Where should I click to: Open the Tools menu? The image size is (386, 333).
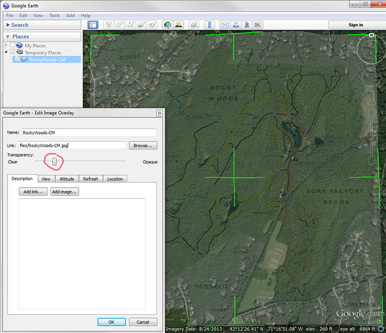[55, 16]
